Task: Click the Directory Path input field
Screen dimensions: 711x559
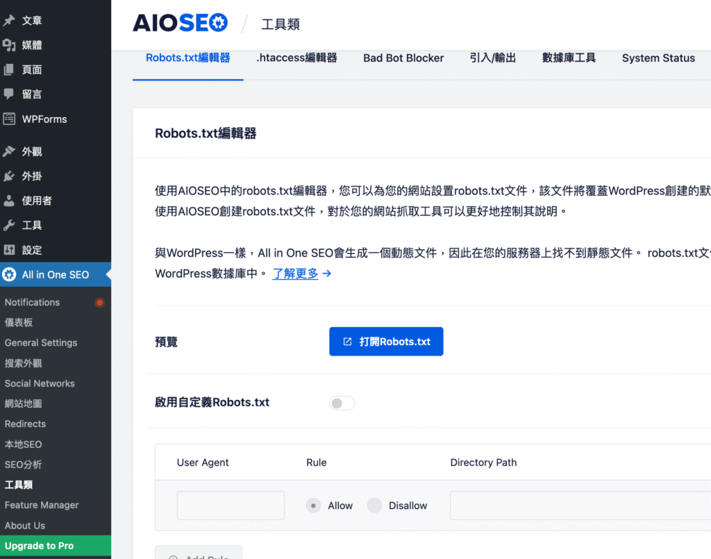Action: click(580, 505)
